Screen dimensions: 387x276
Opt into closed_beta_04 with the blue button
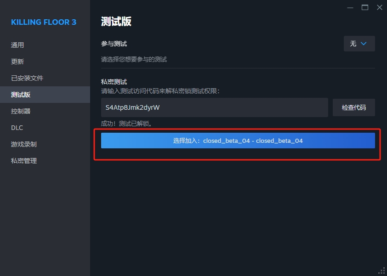coord(238,141)
